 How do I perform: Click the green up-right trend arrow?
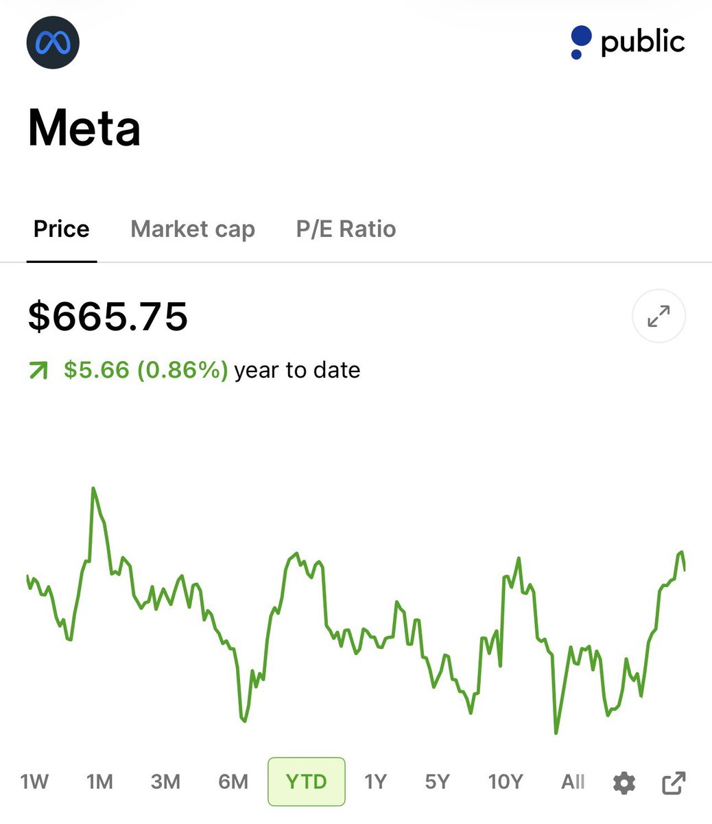click(38, 371)
